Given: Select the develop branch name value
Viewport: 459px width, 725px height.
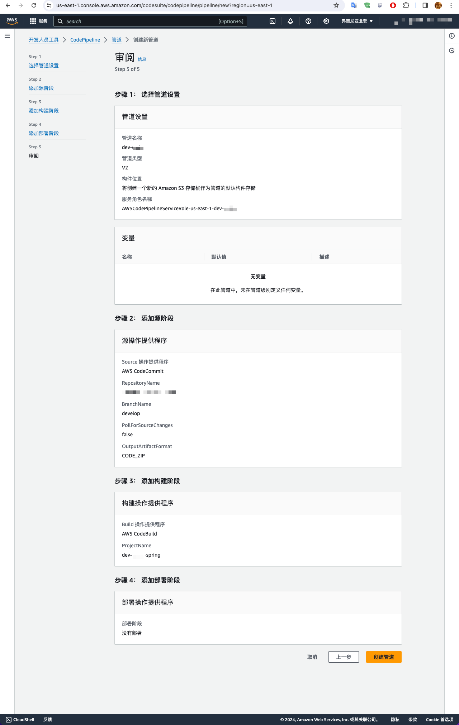Looking at the screenshot, I should click(131, 413).
